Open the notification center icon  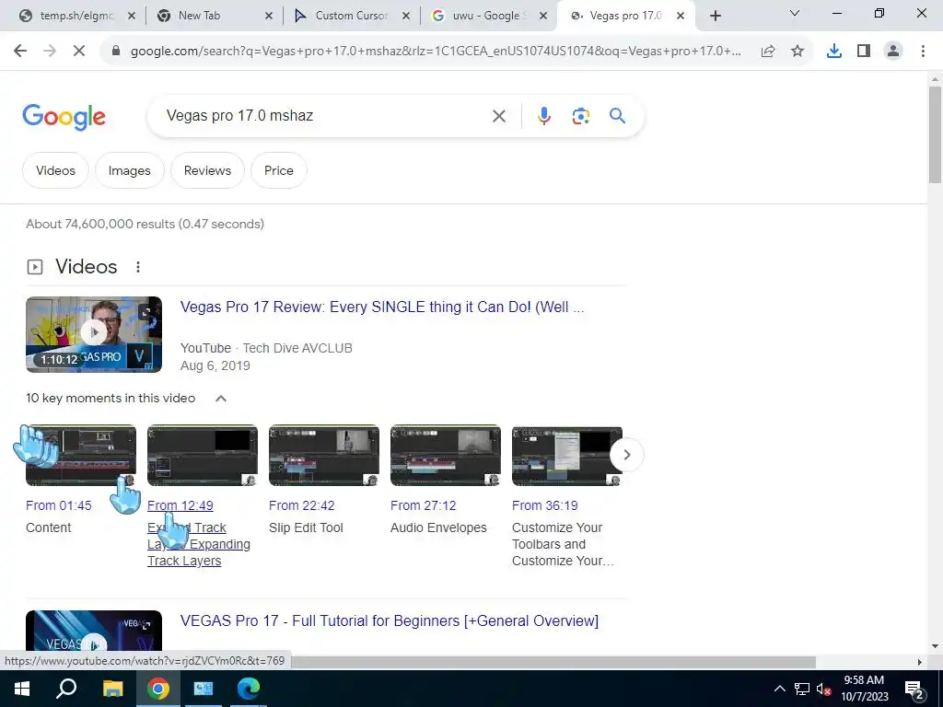point(913,689)
